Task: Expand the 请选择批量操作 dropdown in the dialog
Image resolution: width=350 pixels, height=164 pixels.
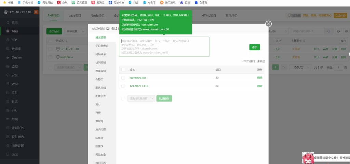Action: pos(141,98)
